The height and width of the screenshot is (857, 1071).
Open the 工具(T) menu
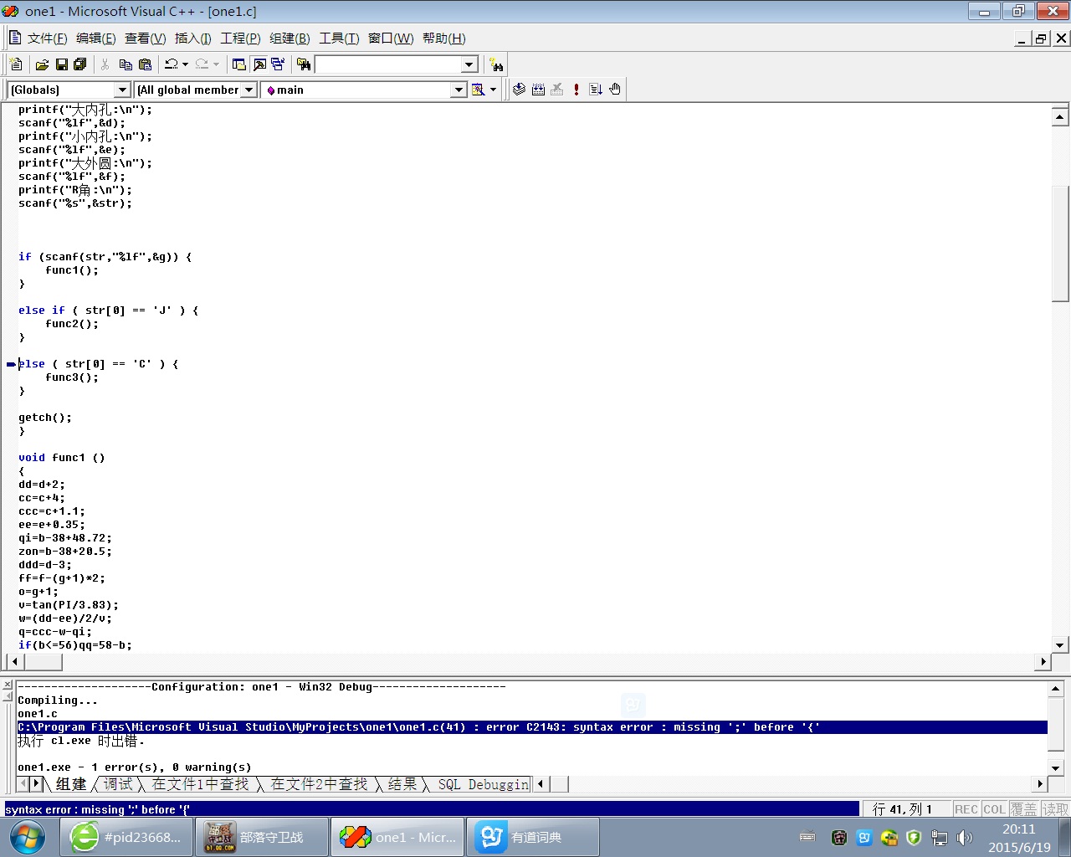tap(339, 38)
